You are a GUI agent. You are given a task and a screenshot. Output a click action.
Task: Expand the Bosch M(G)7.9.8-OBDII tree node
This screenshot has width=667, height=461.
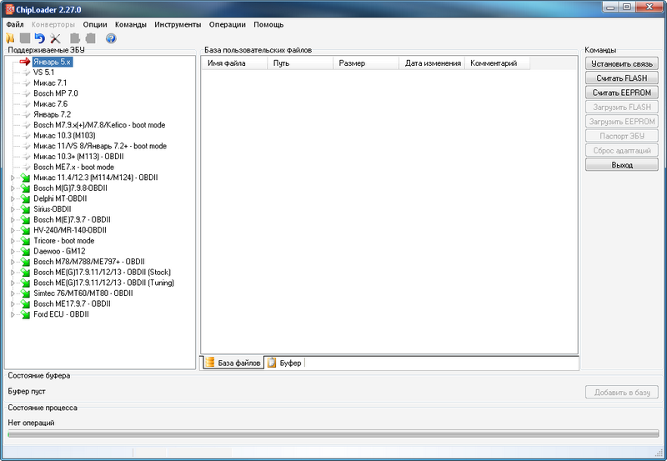click(x=12, y=188)
